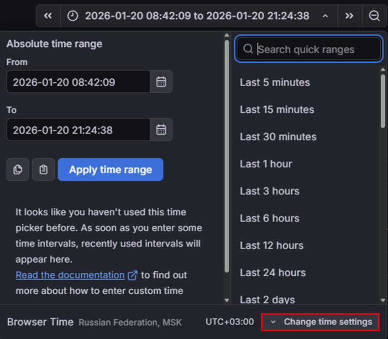Viewport: 388px width, 339px height.
Task: Select Last 24 hours quick range
Action: click(x=273, y=273)
